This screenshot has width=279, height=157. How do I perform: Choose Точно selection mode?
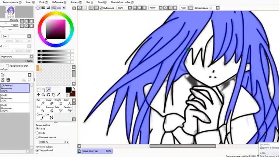[x=37, y=129]
